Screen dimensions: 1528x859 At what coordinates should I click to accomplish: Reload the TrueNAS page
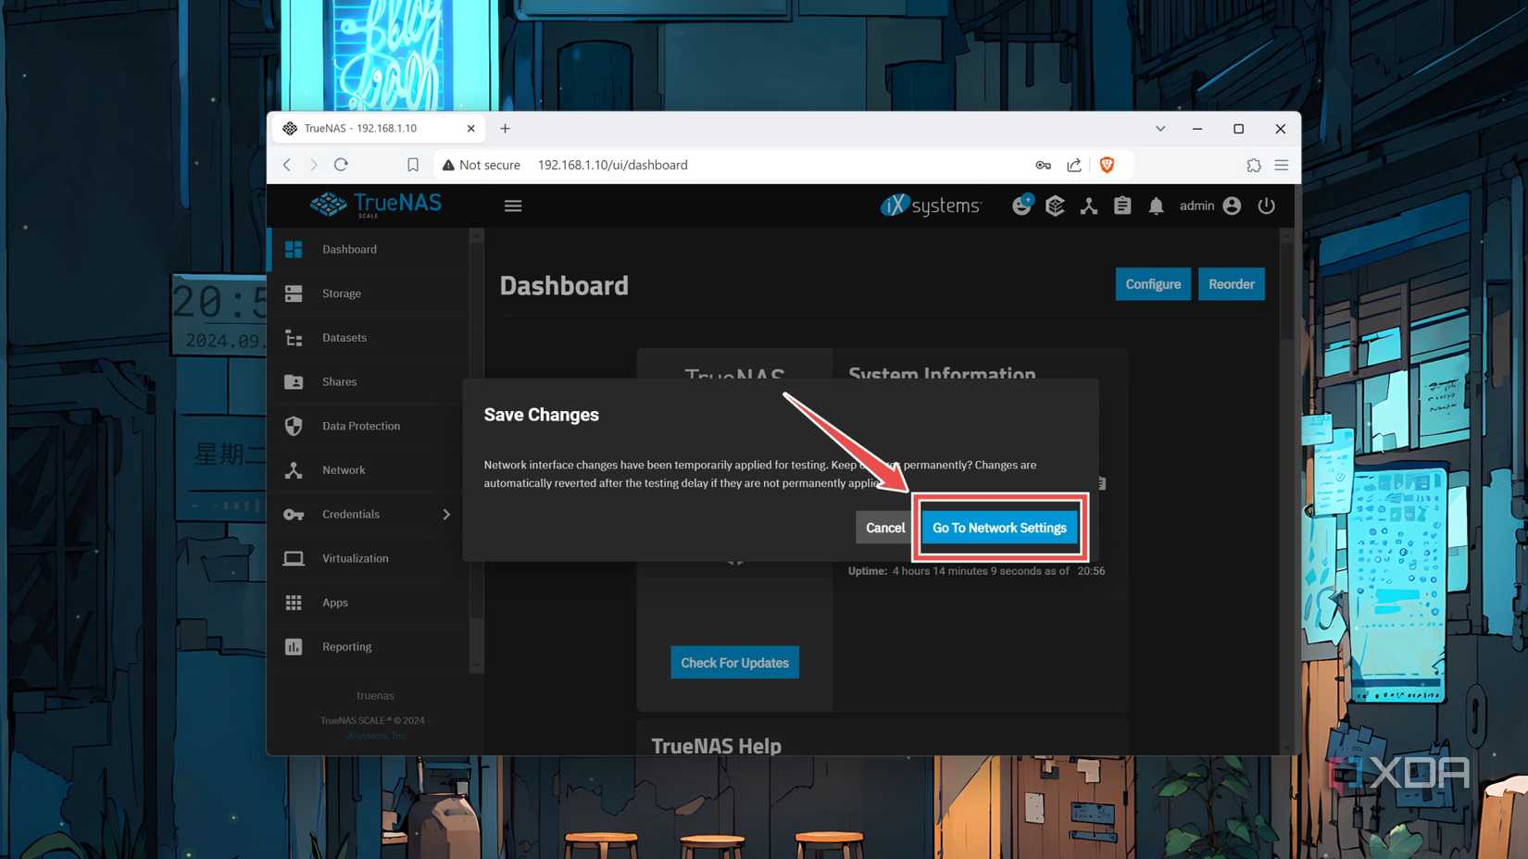(x=341, y=165)
